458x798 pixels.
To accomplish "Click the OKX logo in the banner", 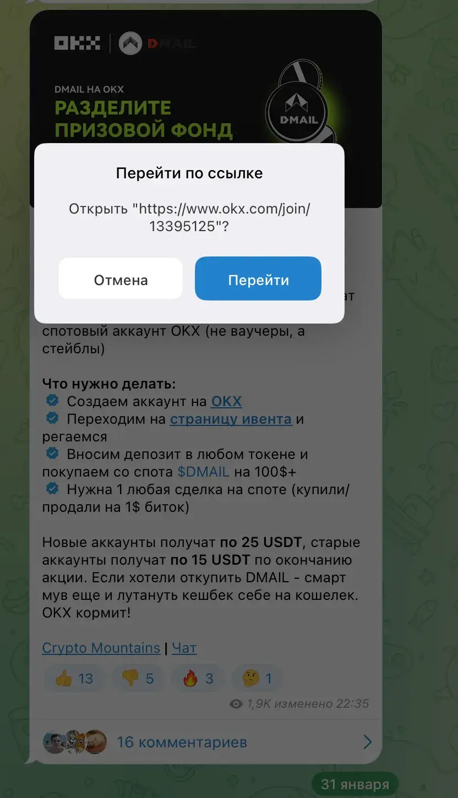I will click(77, 43).
